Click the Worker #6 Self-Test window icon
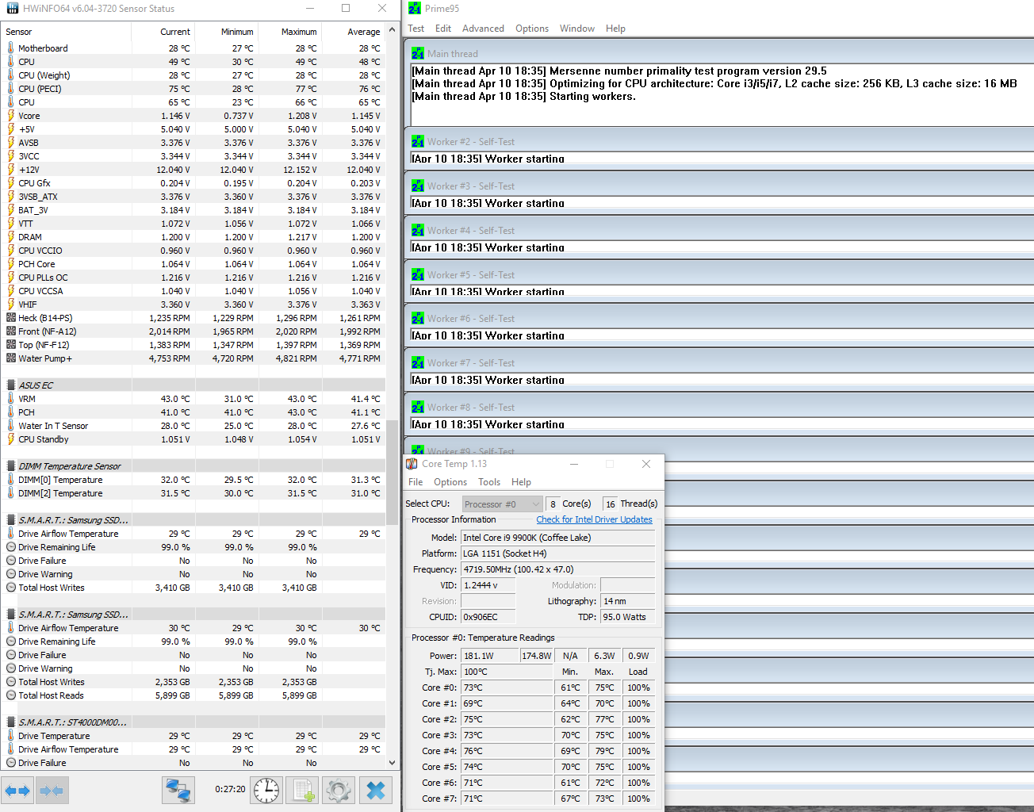The image size is (1034, 812). (x=418, y=319)
